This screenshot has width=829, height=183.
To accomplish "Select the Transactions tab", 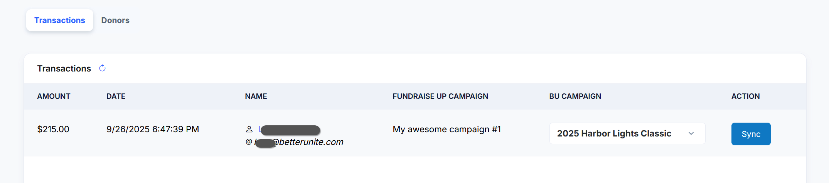I will (x=60, y=20).
